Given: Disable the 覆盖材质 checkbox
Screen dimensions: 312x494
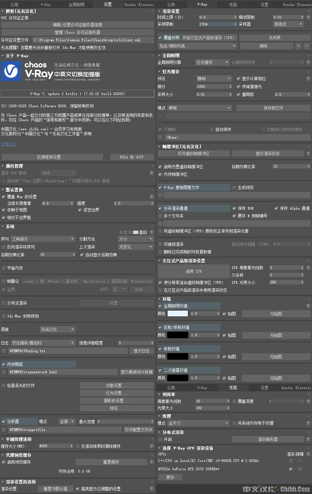Looking at the screenshot, I should [160, 38].
